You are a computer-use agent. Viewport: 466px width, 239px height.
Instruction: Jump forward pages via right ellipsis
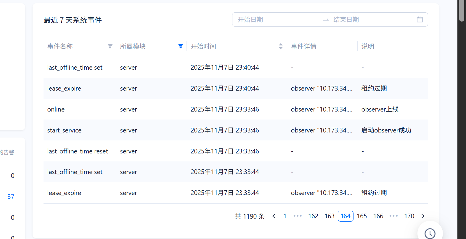[393, 216]
